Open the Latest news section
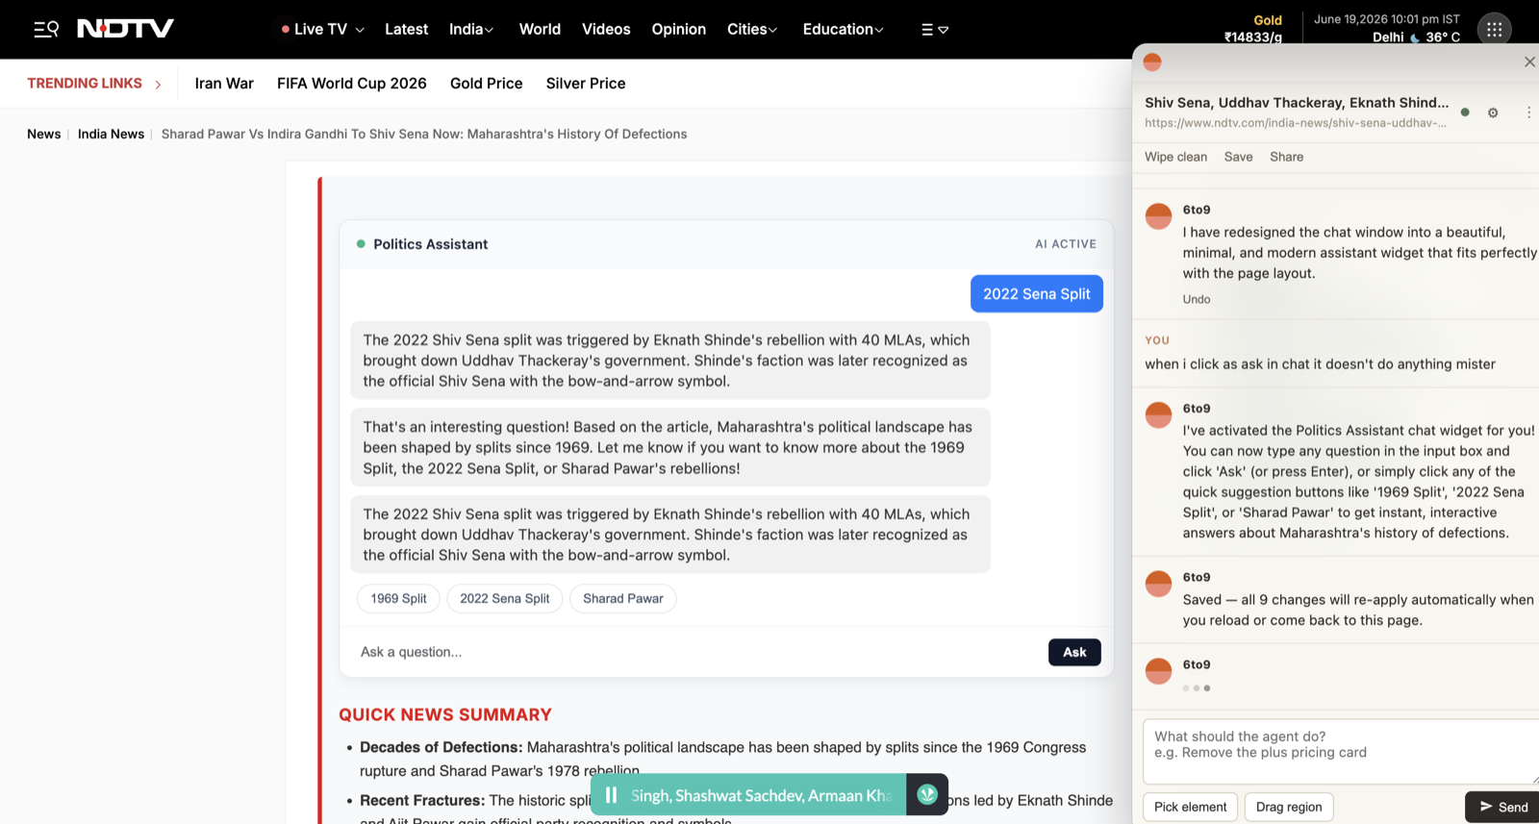This screenshot has width=1539, height=824. click(406, 30)
